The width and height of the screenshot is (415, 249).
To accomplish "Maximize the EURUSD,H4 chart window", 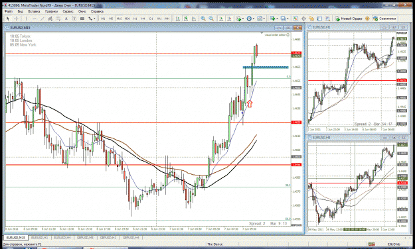I will click(x=394, y=138).
